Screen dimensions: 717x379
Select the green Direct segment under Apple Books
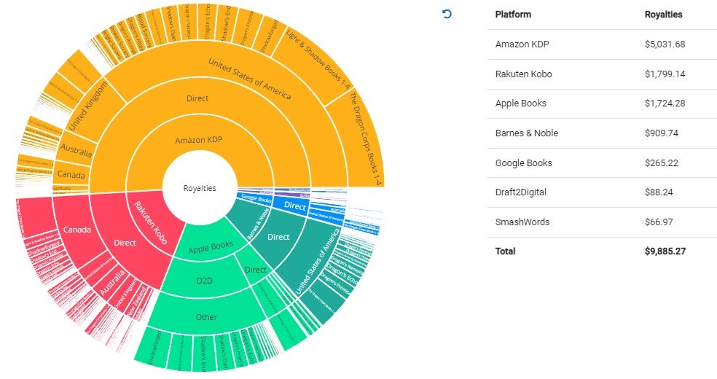(x=255, y=270)
